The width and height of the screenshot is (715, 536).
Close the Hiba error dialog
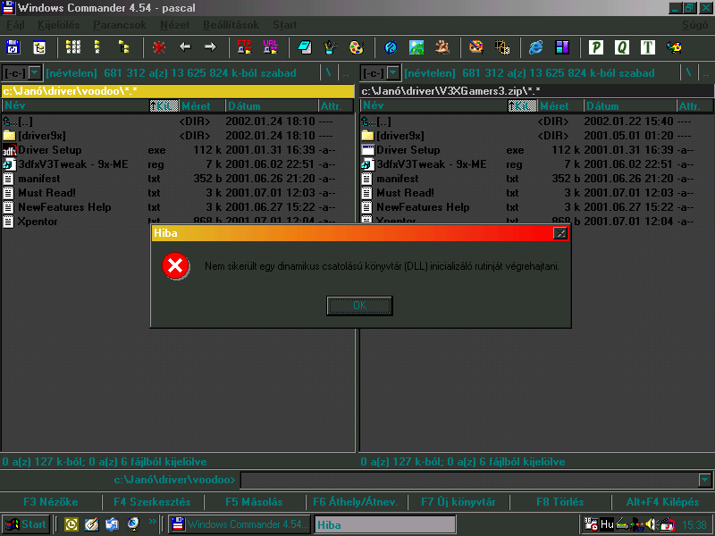click(560, 233)
